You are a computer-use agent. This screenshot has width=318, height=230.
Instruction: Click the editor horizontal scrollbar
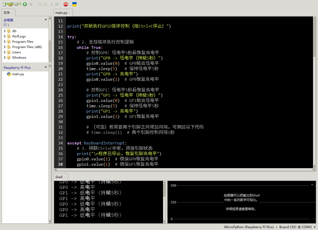[183, 169]
